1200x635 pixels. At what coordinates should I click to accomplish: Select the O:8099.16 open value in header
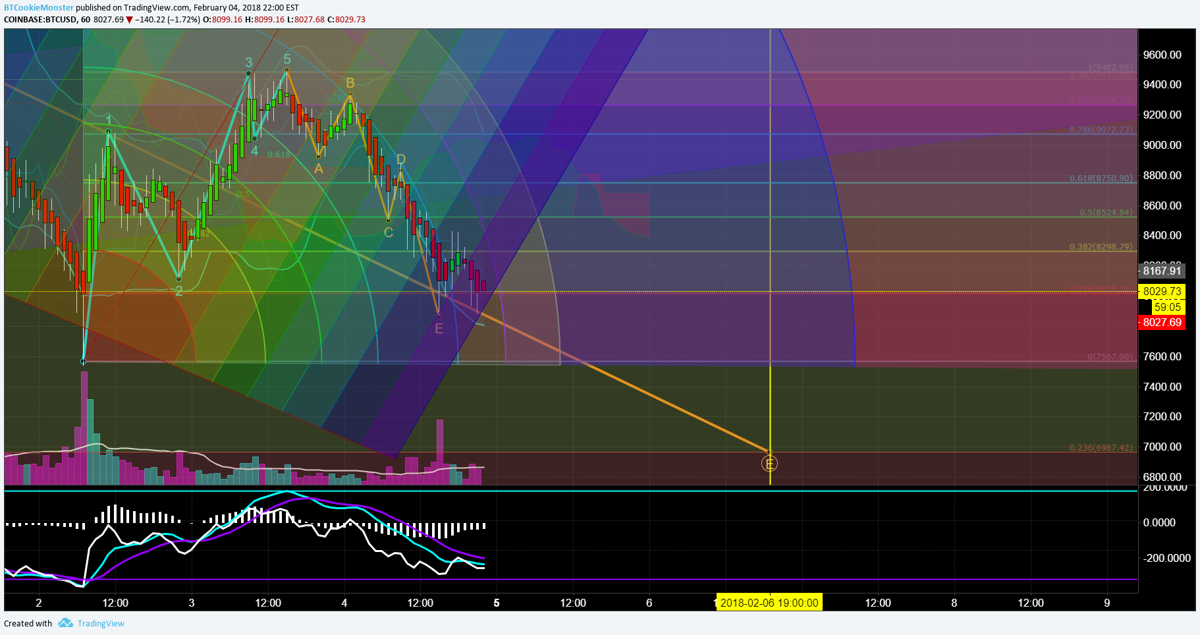point(223,19)
